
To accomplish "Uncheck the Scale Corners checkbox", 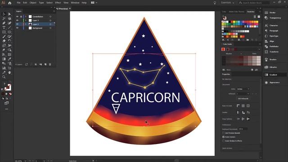I will coord(223,137).
